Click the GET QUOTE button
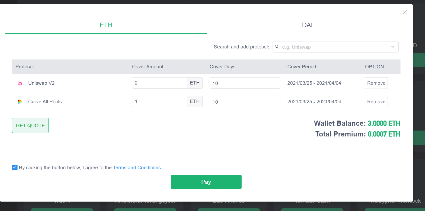Screen dimensions: 425x211 30,125
